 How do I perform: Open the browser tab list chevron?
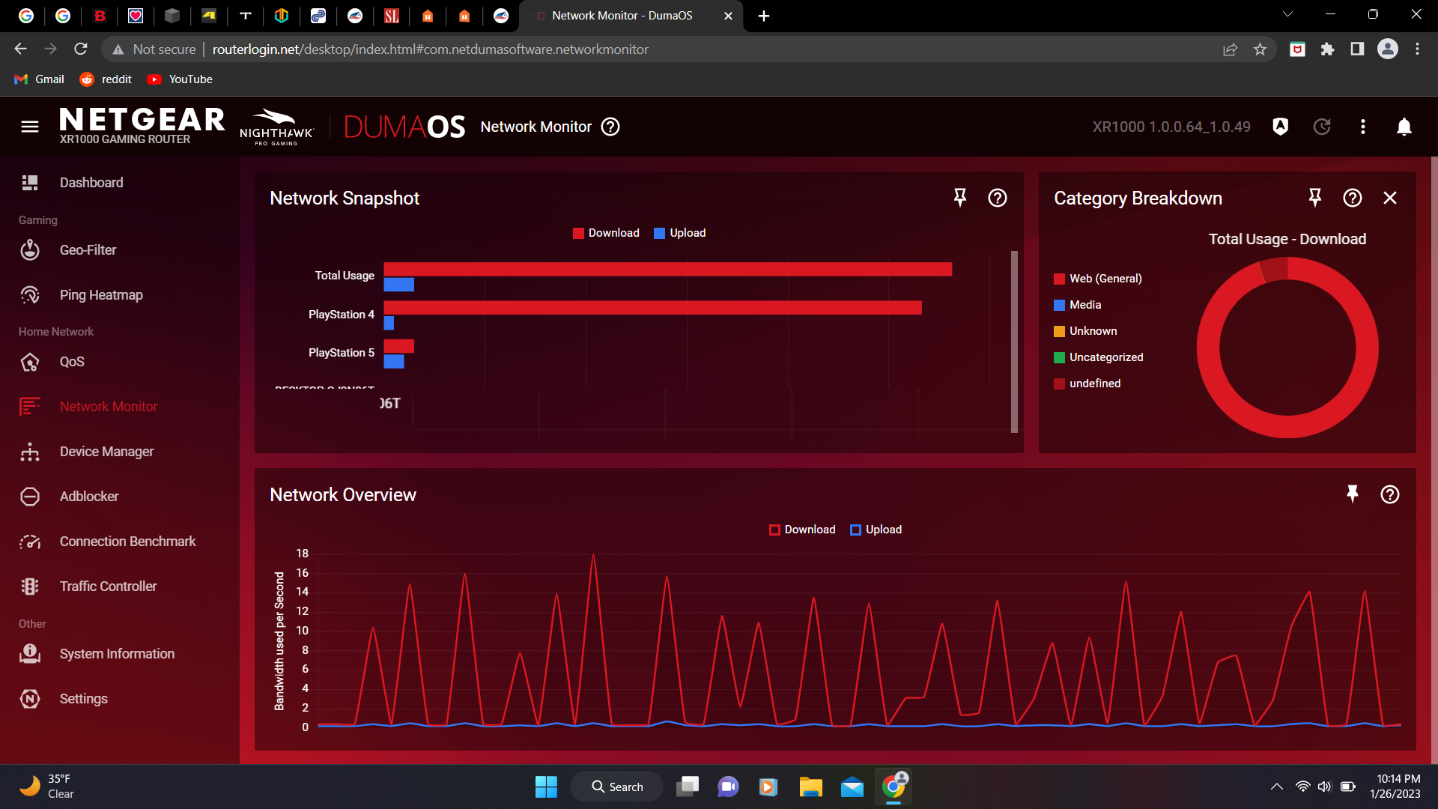[x=1287, y=13]
